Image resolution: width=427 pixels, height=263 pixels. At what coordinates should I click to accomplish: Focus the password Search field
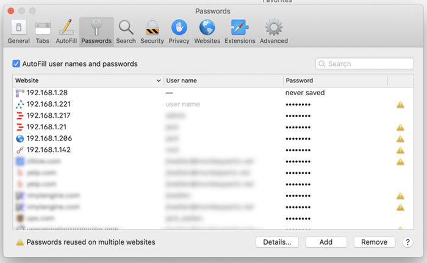pyautogui.click(x=364, y=64)
